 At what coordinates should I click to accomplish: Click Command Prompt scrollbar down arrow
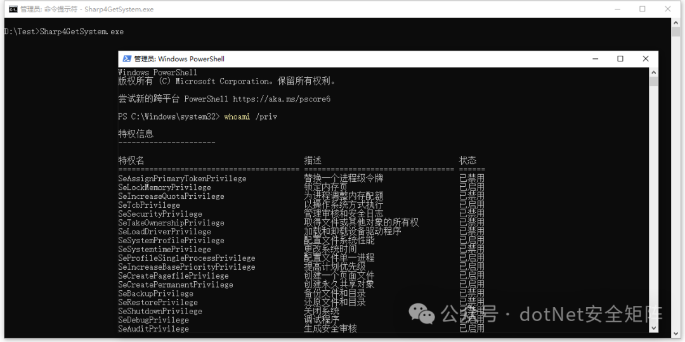pos(676,333)
